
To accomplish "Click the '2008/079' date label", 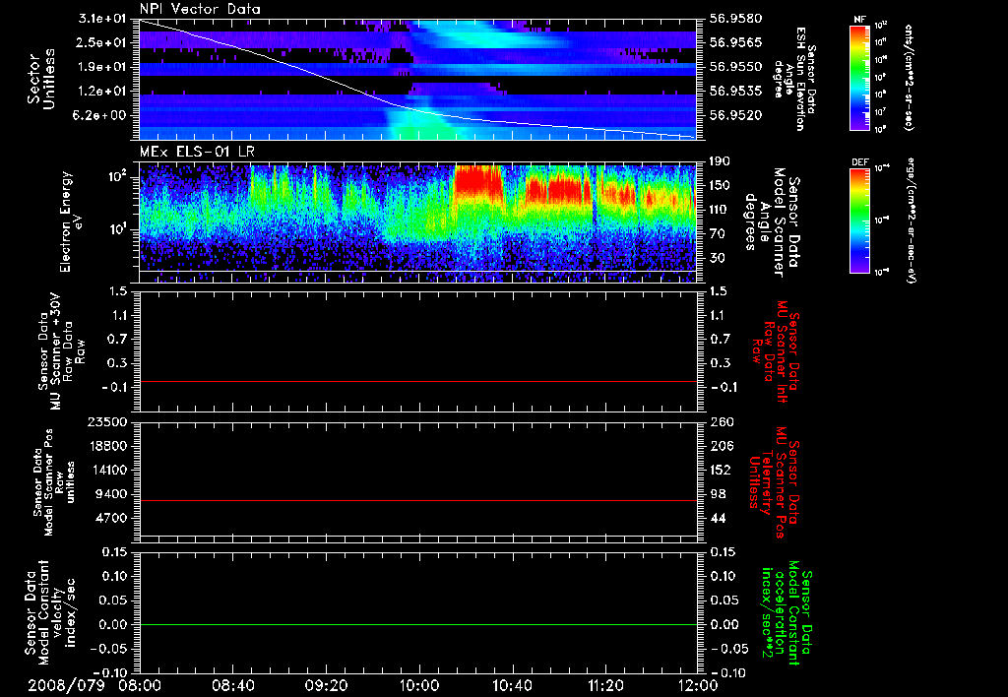I will coord(66,685).
